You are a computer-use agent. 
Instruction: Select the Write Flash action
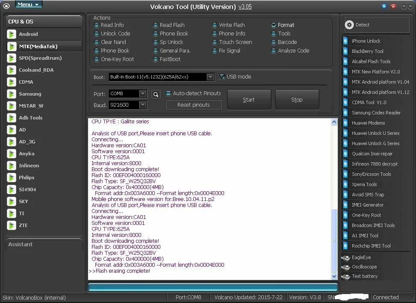coord(228,25)
